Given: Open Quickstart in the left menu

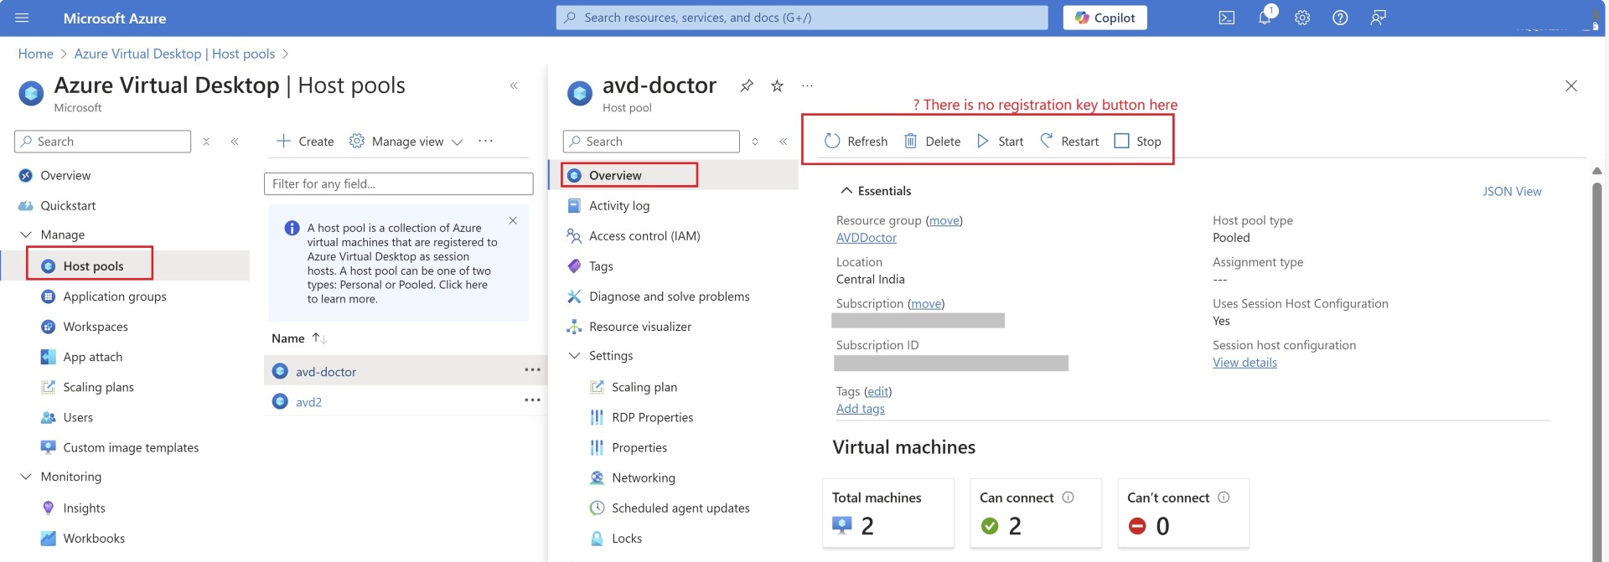Looking at the screenshot, I should coord(68,205).
